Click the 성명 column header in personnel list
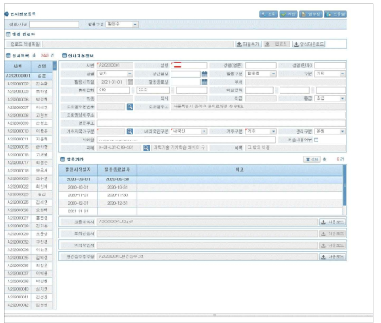 [x=42, y=66]
